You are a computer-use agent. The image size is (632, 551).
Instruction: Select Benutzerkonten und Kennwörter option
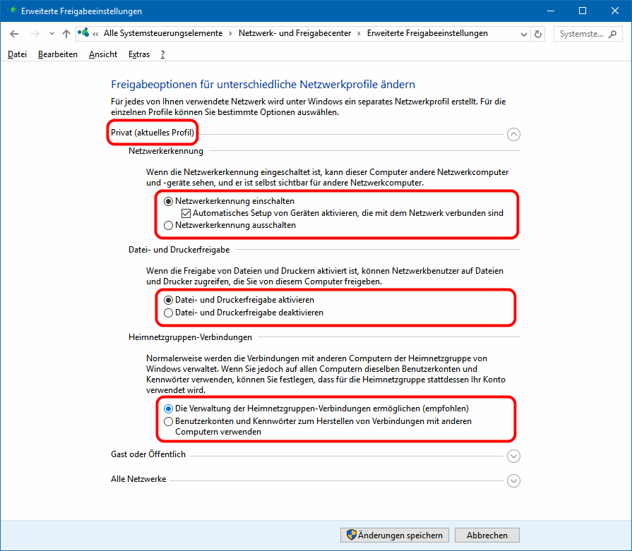[x=168, y=421]
